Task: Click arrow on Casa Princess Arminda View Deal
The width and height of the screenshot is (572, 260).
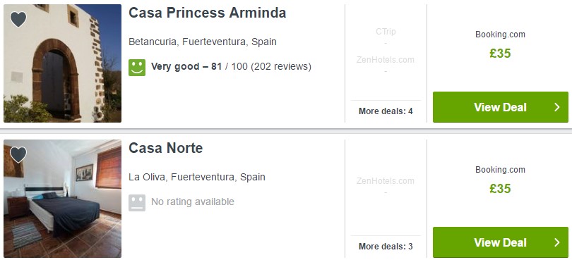Action: coord(556,107)
